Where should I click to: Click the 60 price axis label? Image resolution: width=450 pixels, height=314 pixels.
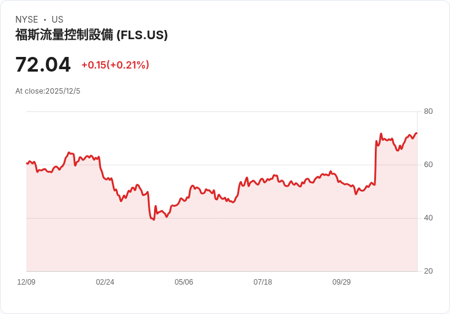click(428, 165)
